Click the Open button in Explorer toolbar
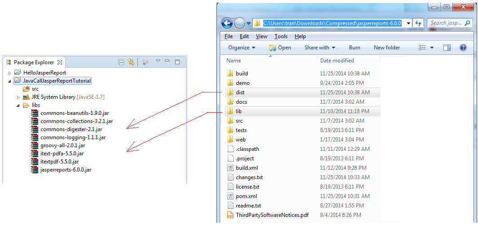Image resolution: width=478 pixels, height=229 pixels. click(280, 48)
